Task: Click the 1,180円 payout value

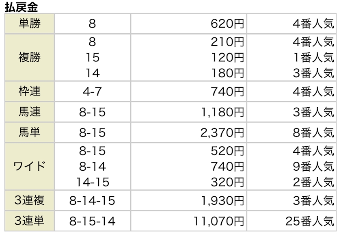Action: coord(223,112)
